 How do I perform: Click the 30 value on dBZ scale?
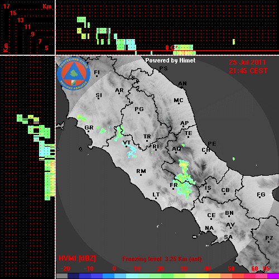[x=184, y=268]
